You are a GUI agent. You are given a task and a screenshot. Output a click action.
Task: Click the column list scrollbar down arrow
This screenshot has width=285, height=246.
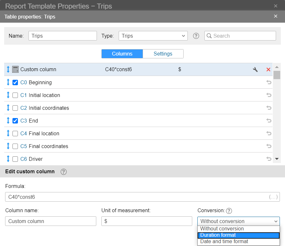click(277, 159)
